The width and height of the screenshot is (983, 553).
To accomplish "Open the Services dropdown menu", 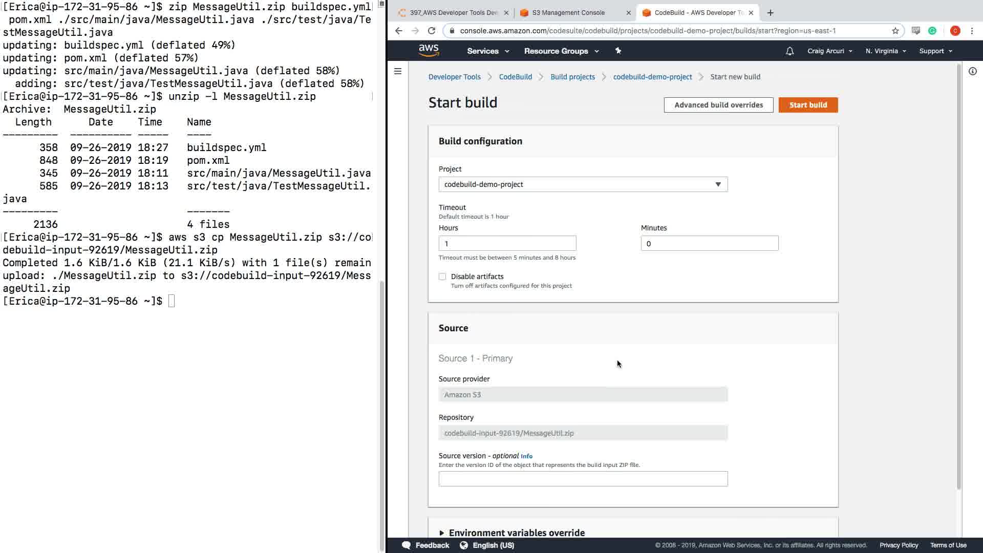I will coord(487,51).
